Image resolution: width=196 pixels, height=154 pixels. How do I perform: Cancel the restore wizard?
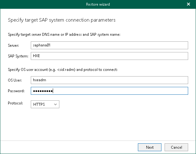click(x=176, y=147)
